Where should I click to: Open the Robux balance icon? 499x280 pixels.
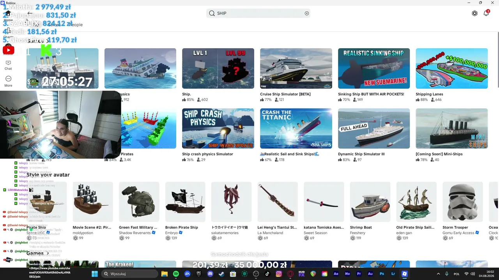point(474,13)
